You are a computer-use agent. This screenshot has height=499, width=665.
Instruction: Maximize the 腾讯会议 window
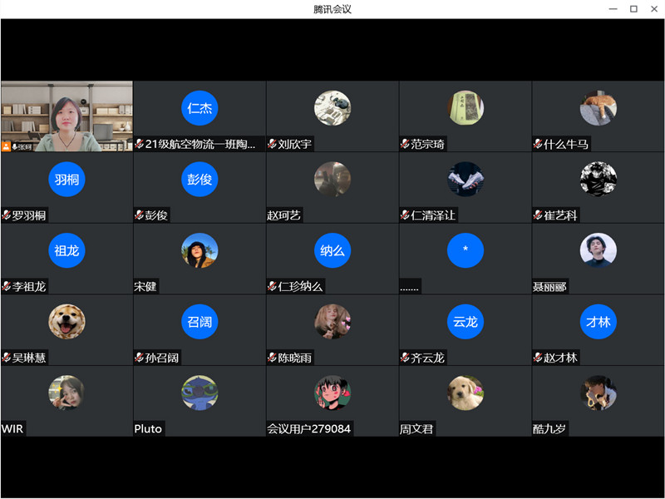click(x=633, y=9)
